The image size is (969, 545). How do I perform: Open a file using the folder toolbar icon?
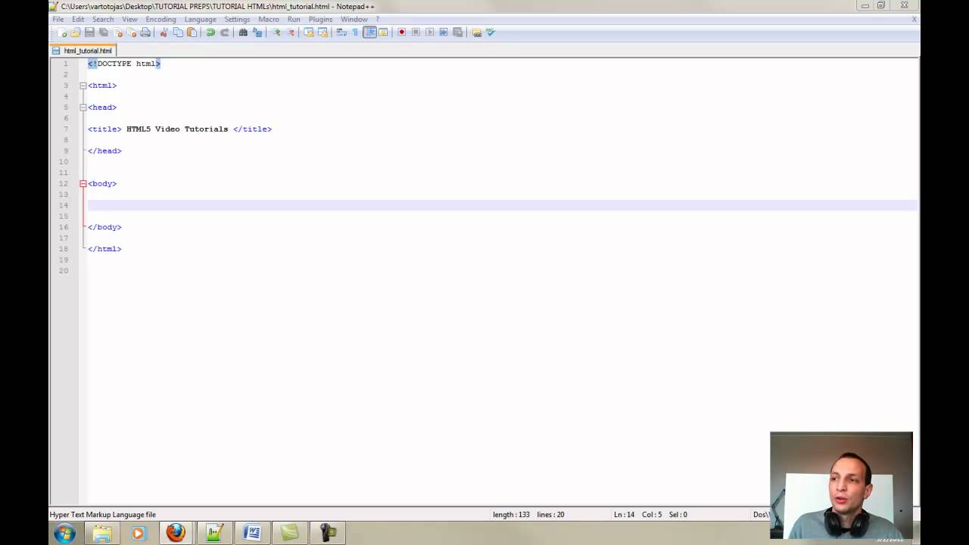(76, 33)
